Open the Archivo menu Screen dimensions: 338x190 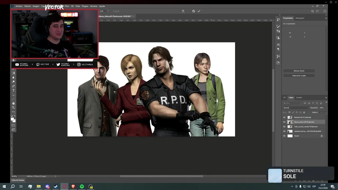click(19, 6)
